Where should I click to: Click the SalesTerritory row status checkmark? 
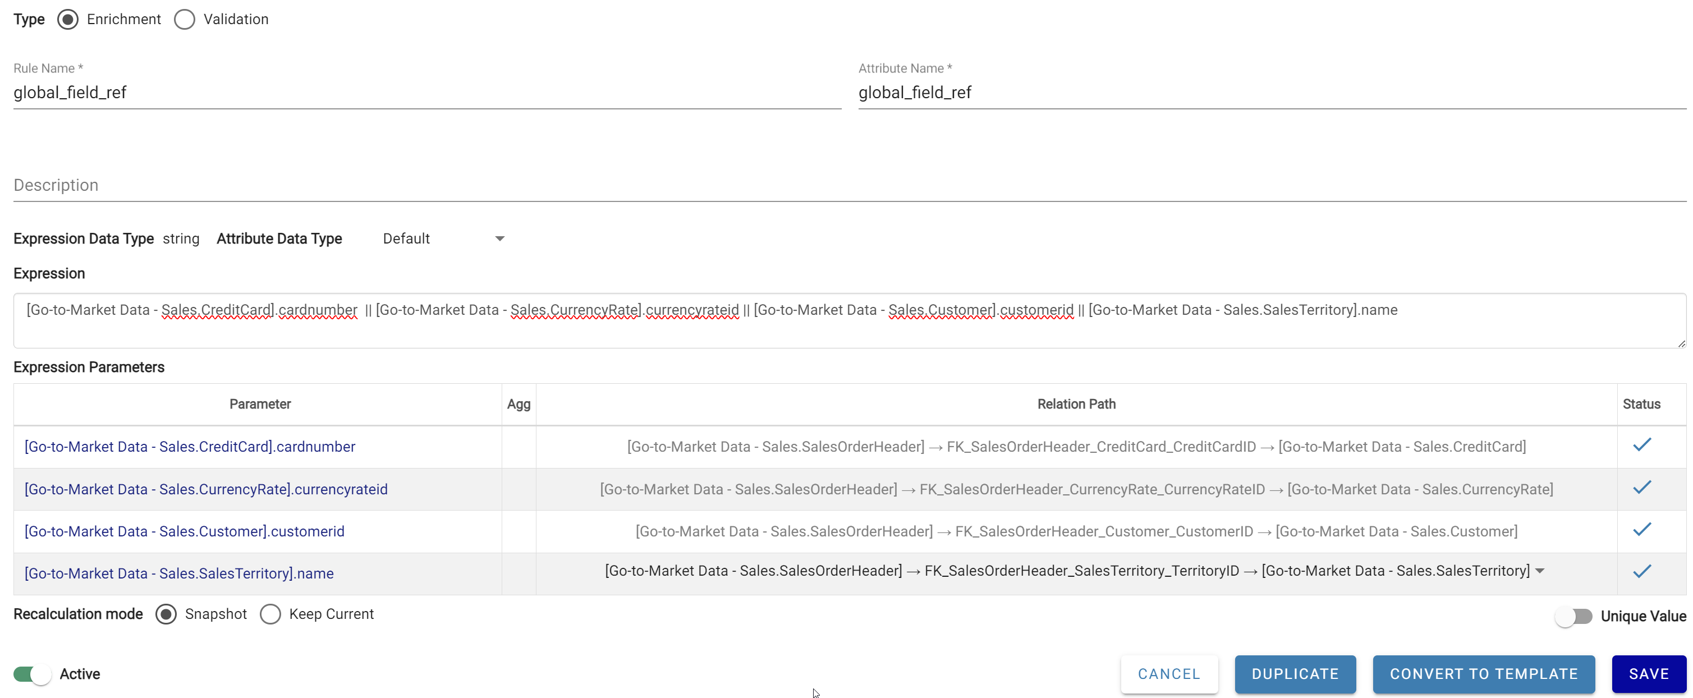pyautogui.click(x=1642, y=571)
